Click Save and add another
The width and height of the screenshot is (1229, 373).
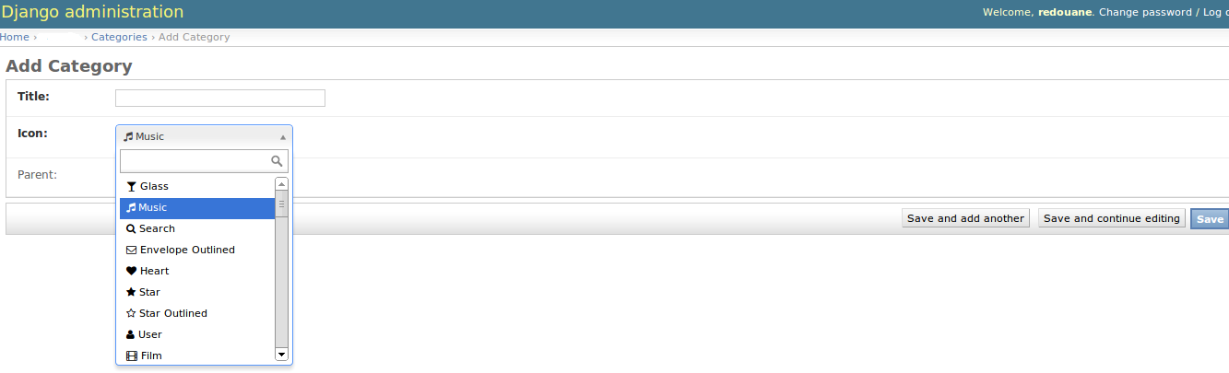[965, 218]
